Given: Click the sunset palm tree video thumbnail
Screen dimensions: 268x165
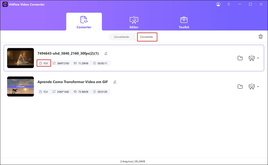Looking at the screenshot, I should (x=20, y=87).
